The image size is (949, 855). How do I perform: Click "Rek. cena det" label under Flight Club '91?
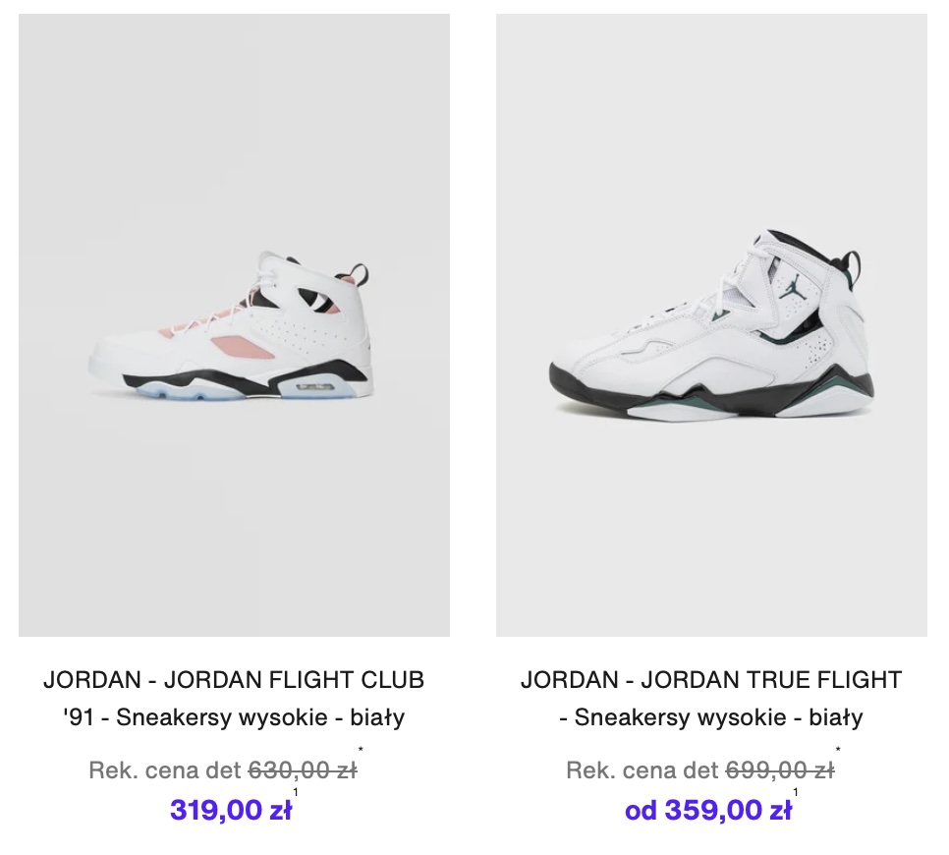[x=166, y=770]
